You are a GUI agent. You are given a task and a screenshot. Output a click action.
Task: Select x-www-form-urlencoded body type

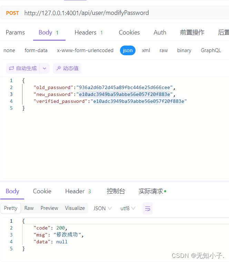(85, 50)
